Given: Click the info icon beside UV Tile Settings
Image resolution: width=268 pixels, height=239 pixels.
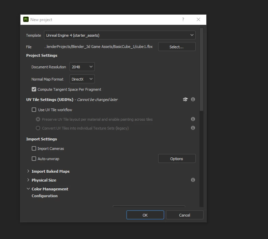Looking at the screenshot, I should click(x=193, y=99).
